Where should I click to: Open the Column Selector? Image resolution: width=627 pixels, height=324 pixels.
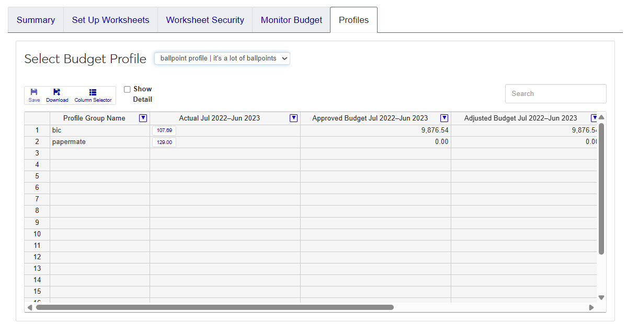[x=93, y=95]
